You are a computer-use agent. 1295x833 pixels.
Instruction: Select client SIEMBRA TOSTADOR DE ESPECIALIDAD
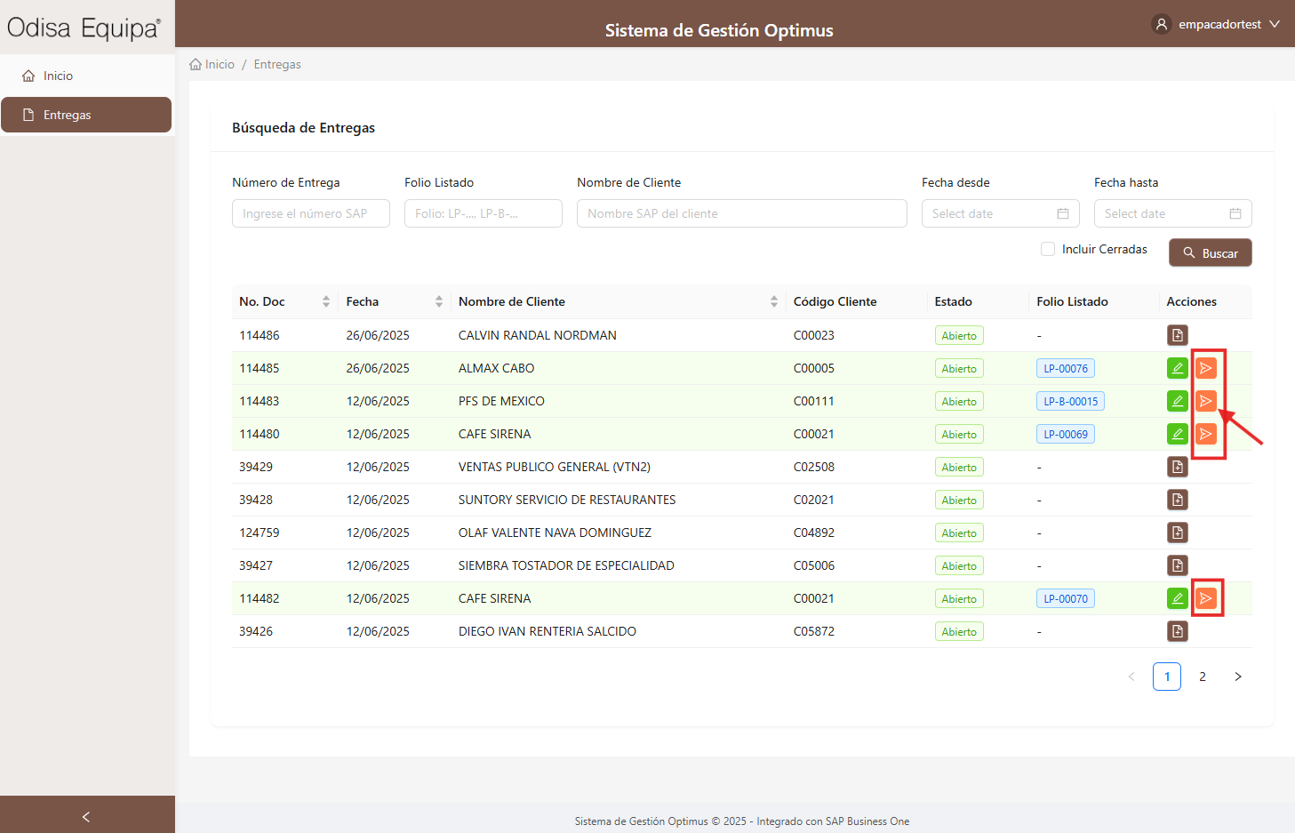click(566, 565)
